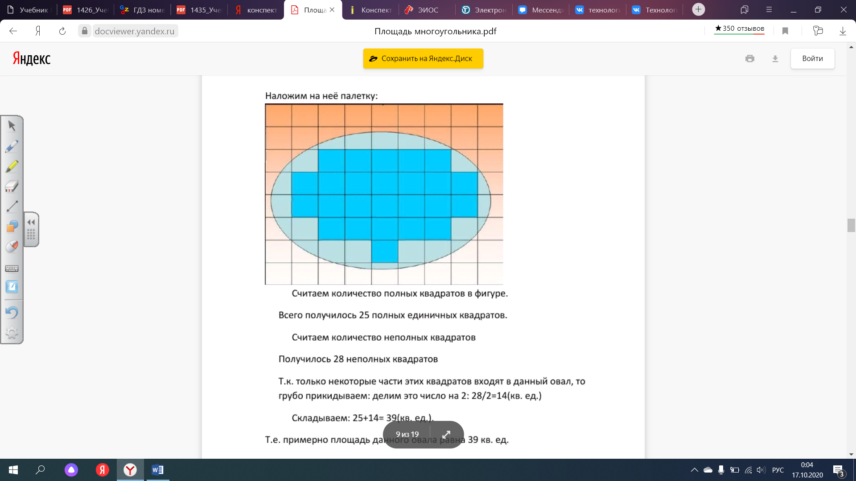Click Сохранить на Яндекс.Диск button
Image resolution: width=856 pixels, height=481 pixels.
coord(423,58)
